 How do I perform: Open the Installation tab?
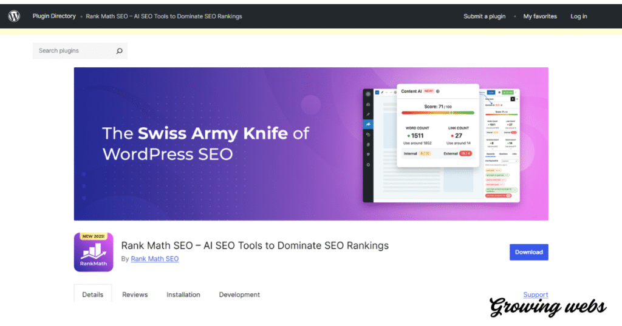183,294
